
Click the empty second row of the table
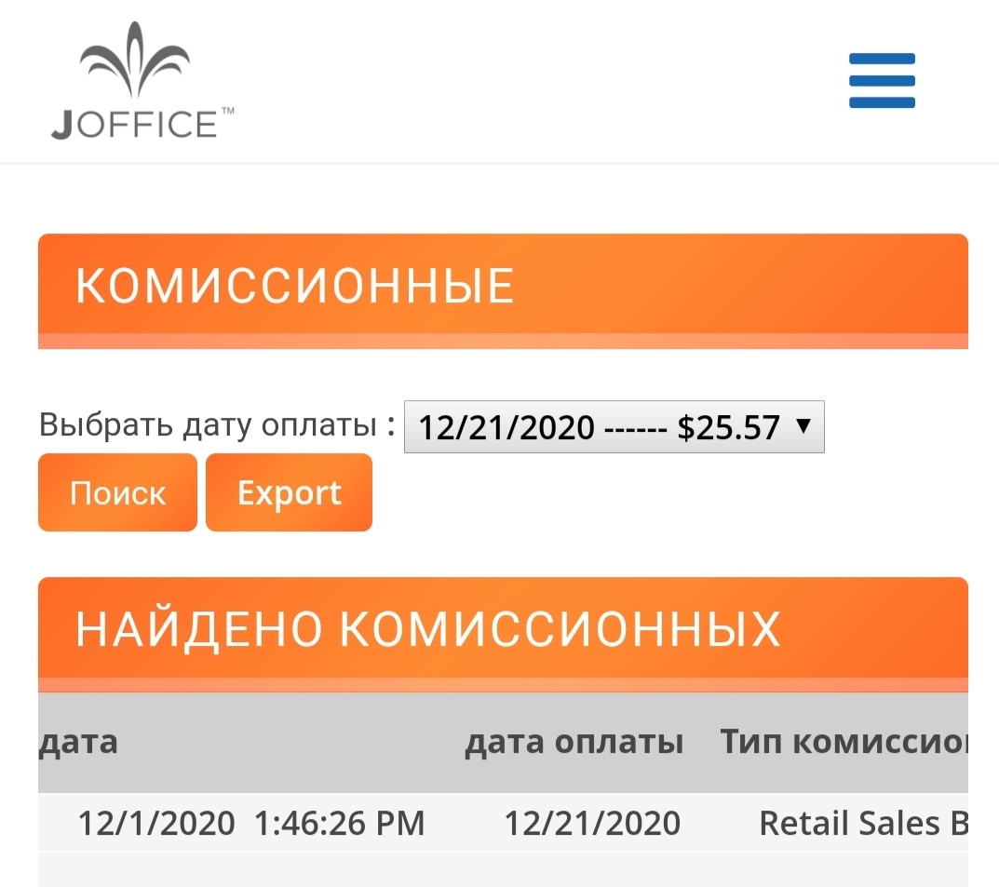coord(504,870)
